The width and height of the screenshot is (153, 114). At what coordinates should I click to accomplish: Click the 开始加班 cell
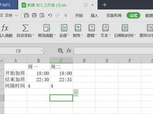click(16, 73)
